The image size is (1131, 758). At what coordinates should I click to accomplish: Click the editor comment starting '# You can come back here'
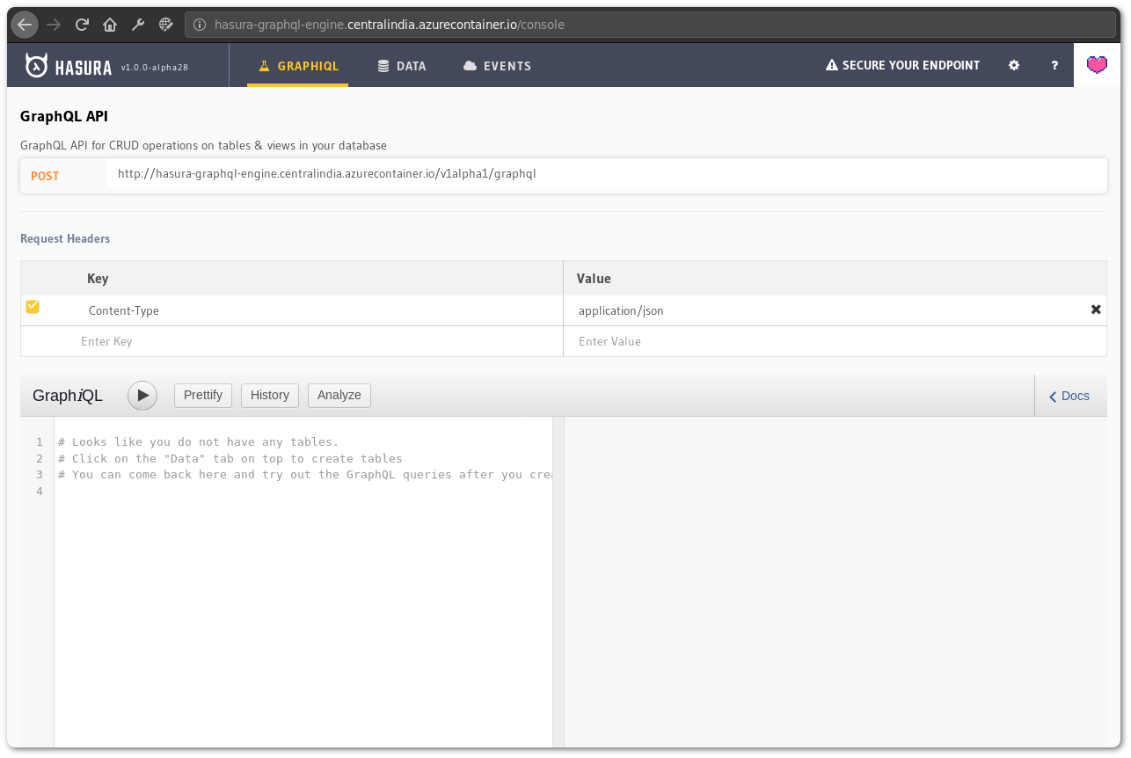304,474
